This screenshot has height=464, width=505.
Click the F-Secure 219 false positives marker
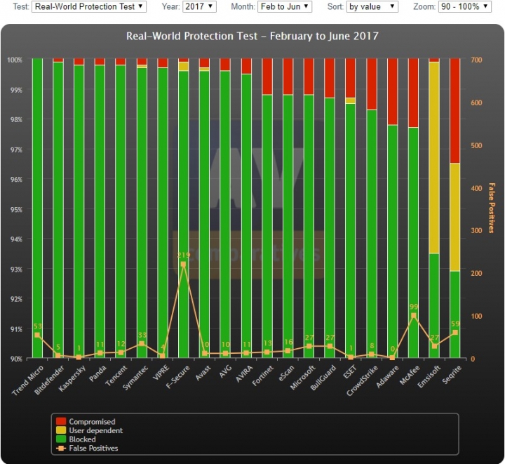point(183,264)
